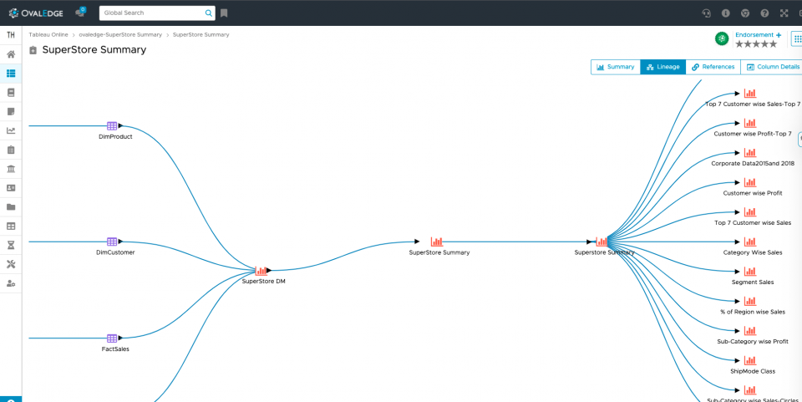Select the Superstore Summary hub node with fan-out
Viewport: 802px width, 402px height.
(601, 242)
